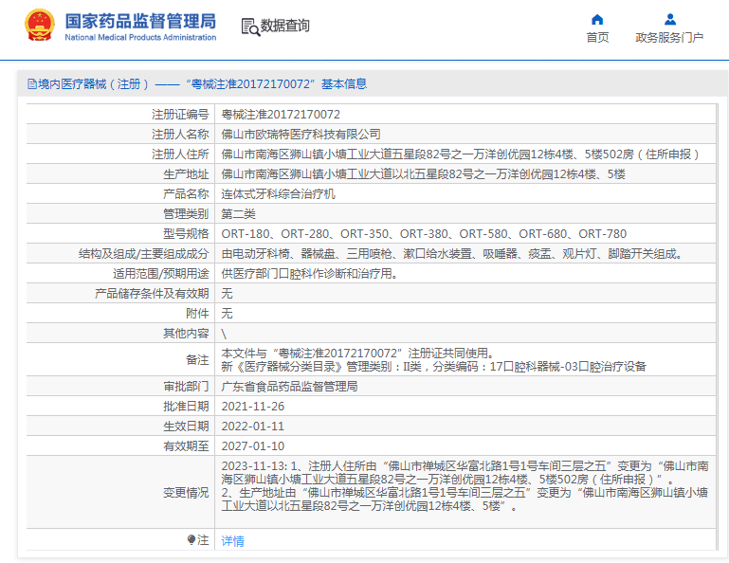Click the 生产地址 label
Viewport: 729px width, 563px height.
[186, 174]
